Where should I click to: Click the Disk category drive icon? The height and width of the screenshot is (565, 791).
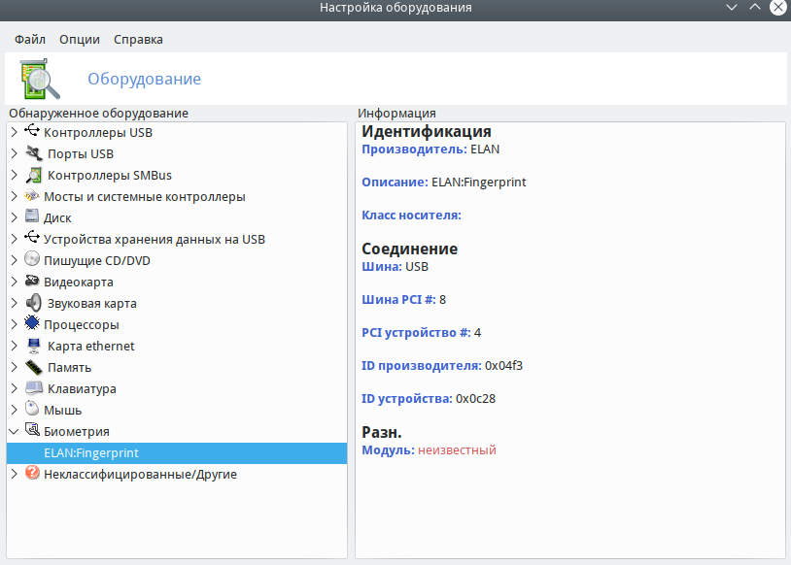click(x=32, y=217)
